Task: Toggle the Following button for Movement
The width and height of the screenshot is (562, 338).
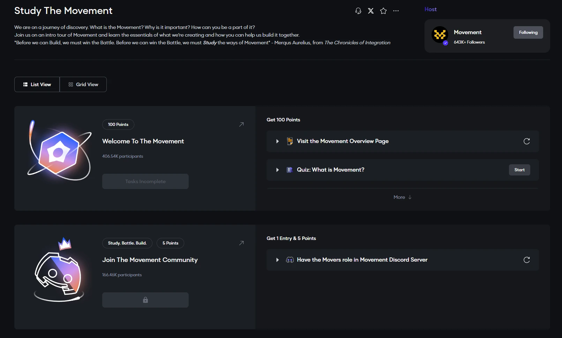Action: click(x=528, y=32)
